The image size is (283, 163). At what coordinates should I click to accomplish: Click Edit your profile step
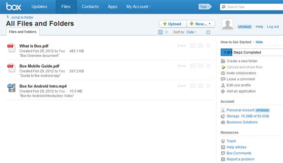239,85
